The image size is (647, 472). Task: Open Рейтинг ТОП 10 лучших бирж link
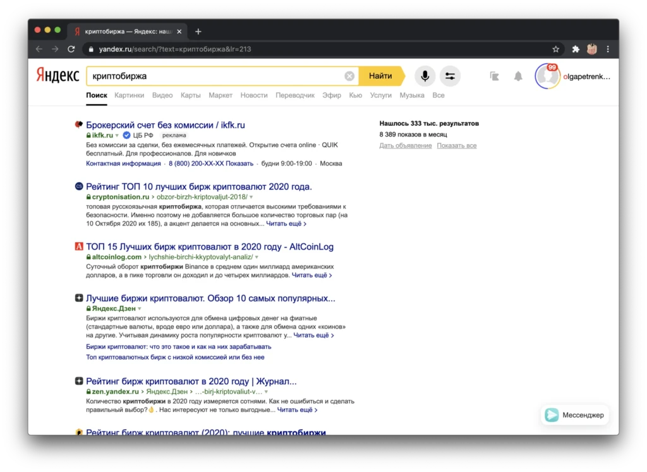coord(198,186)
